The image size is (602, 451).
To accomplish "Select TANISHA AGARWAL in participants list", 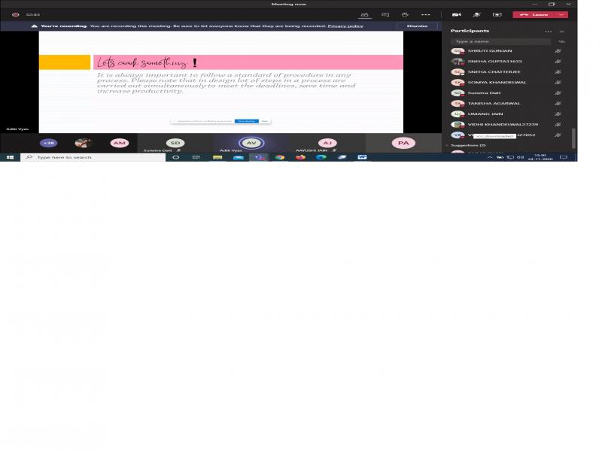I will pyautogui.click(x=494, y=104).
